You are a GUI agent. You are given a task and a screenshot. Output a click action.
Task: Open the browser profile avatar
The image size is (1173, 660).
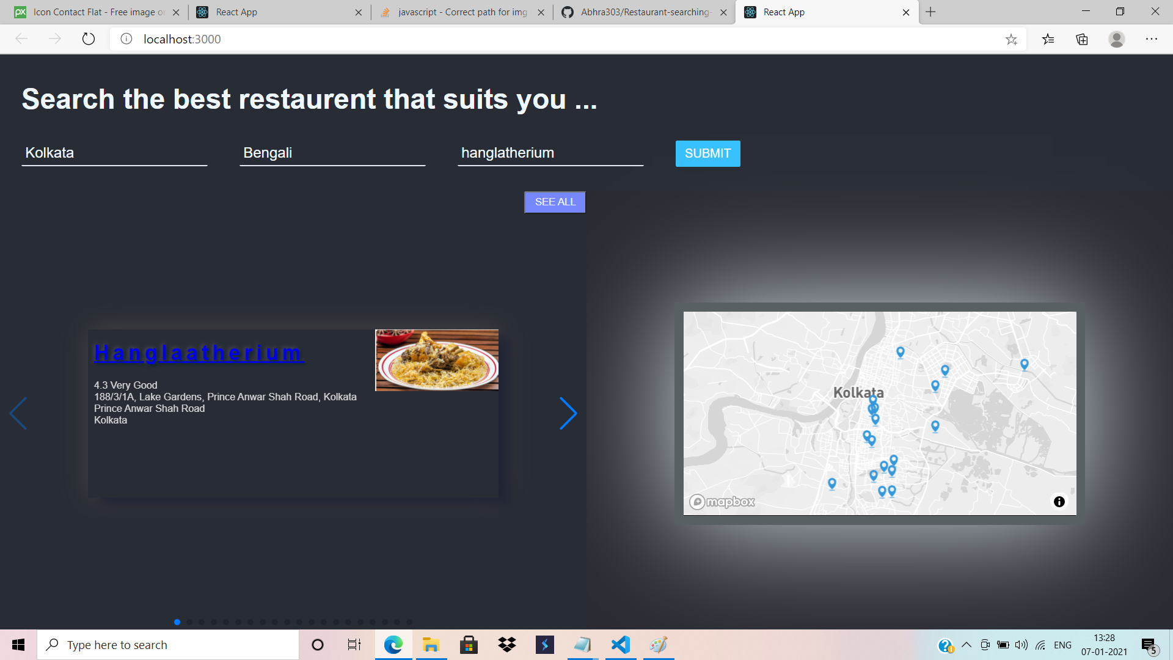pyautogui.click(x=1117, y=39)
